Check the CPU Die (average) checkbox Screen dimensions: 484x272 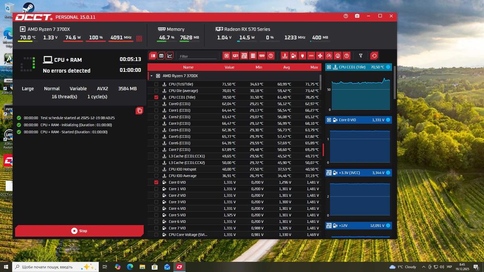point(156,90)
